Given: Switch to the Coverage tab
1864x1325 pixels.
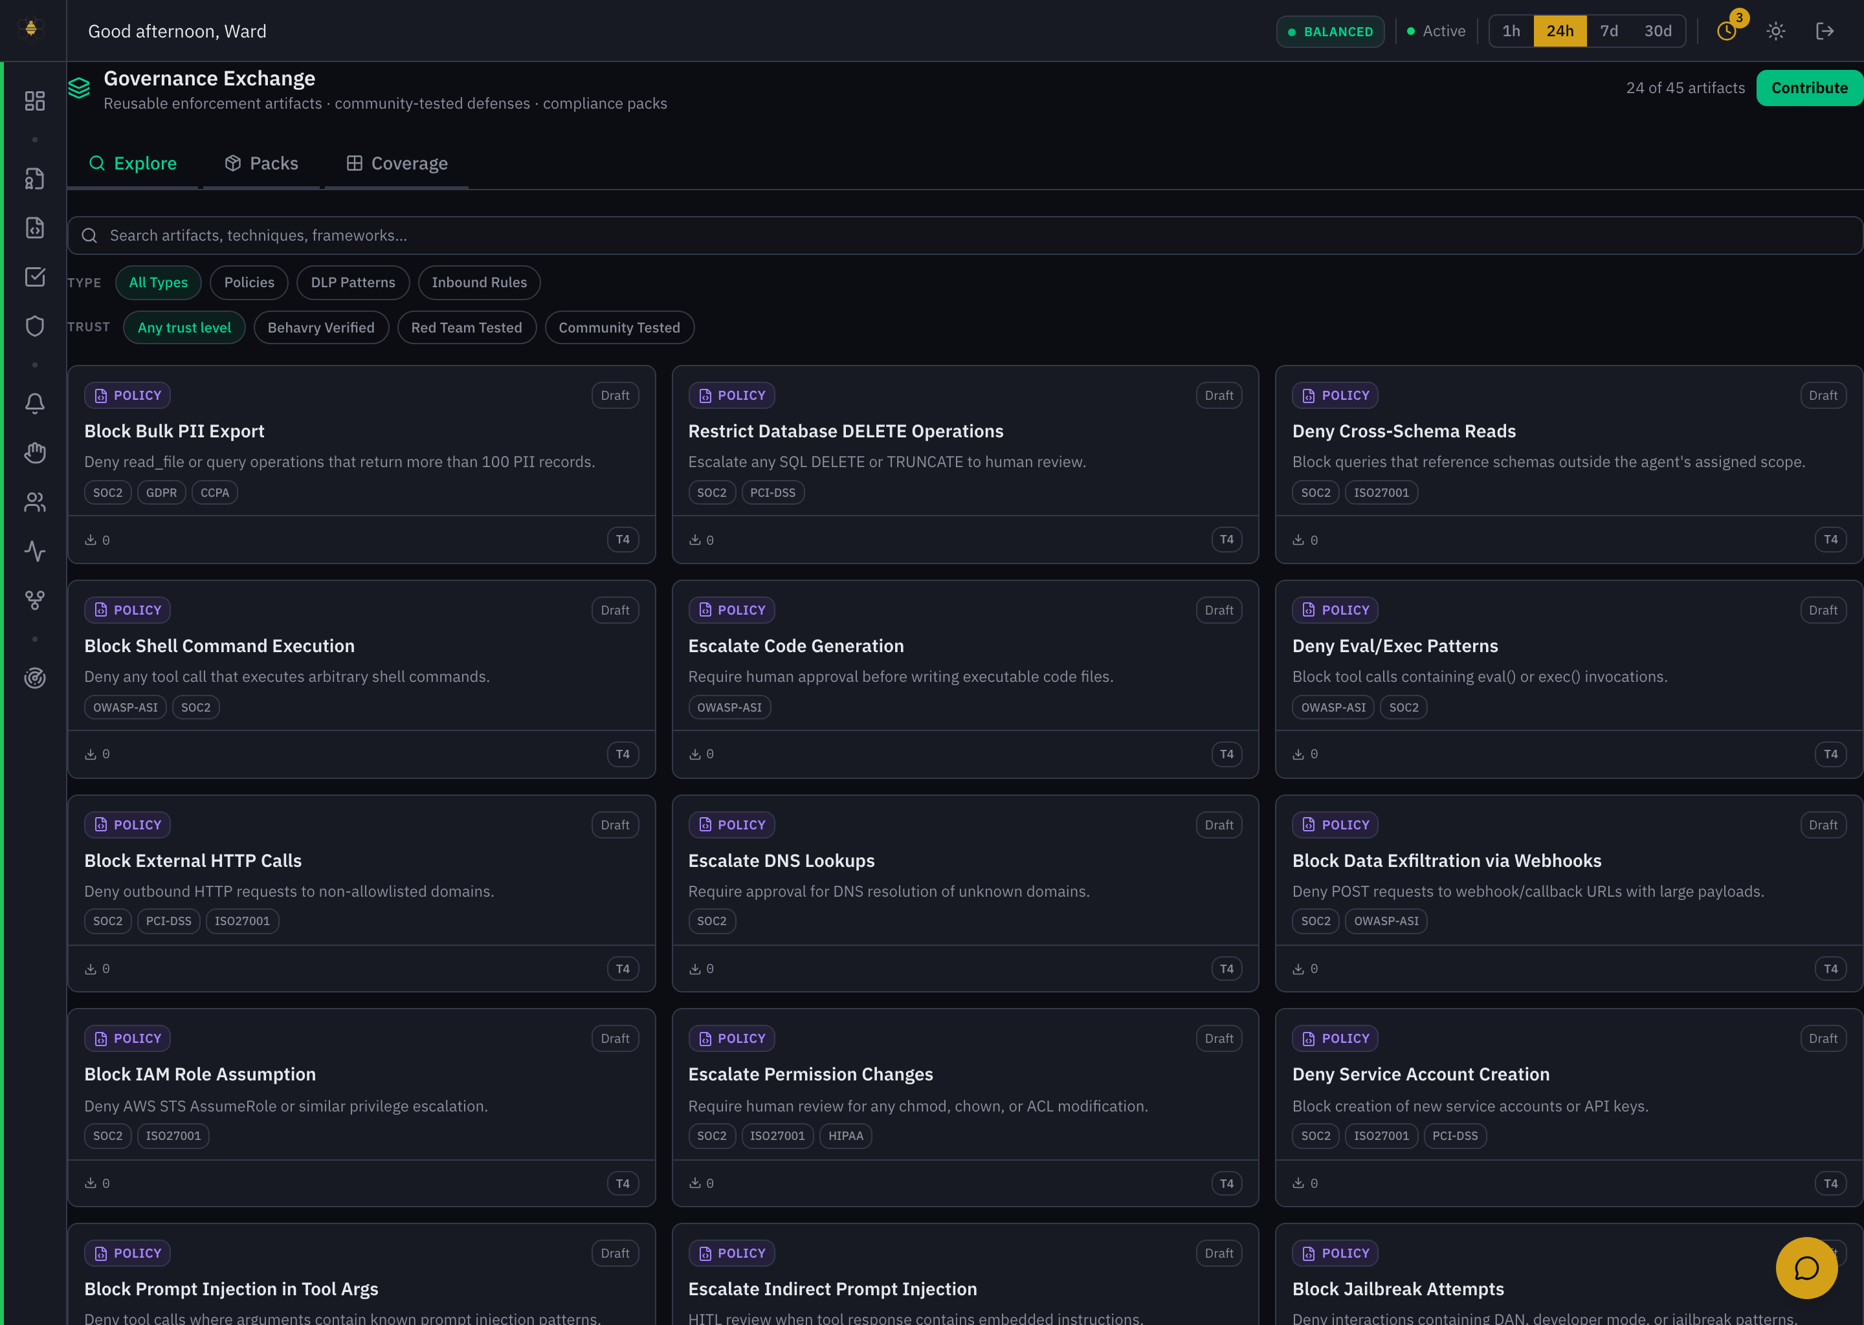Looking at the screenshot, I should tap(397, 163).
